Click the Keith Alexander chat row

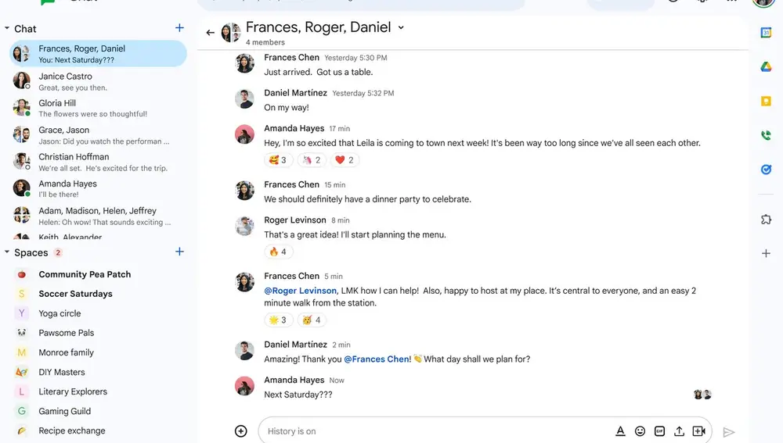pyautogui.click(x=98, y=237)
